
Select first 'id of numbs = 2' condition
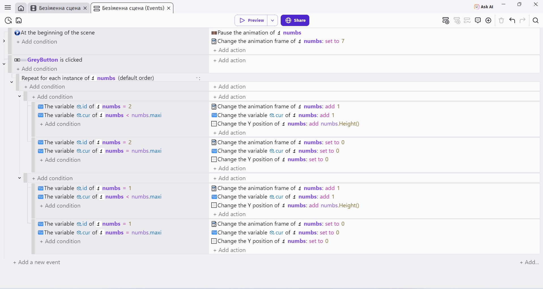pos(85,107)
